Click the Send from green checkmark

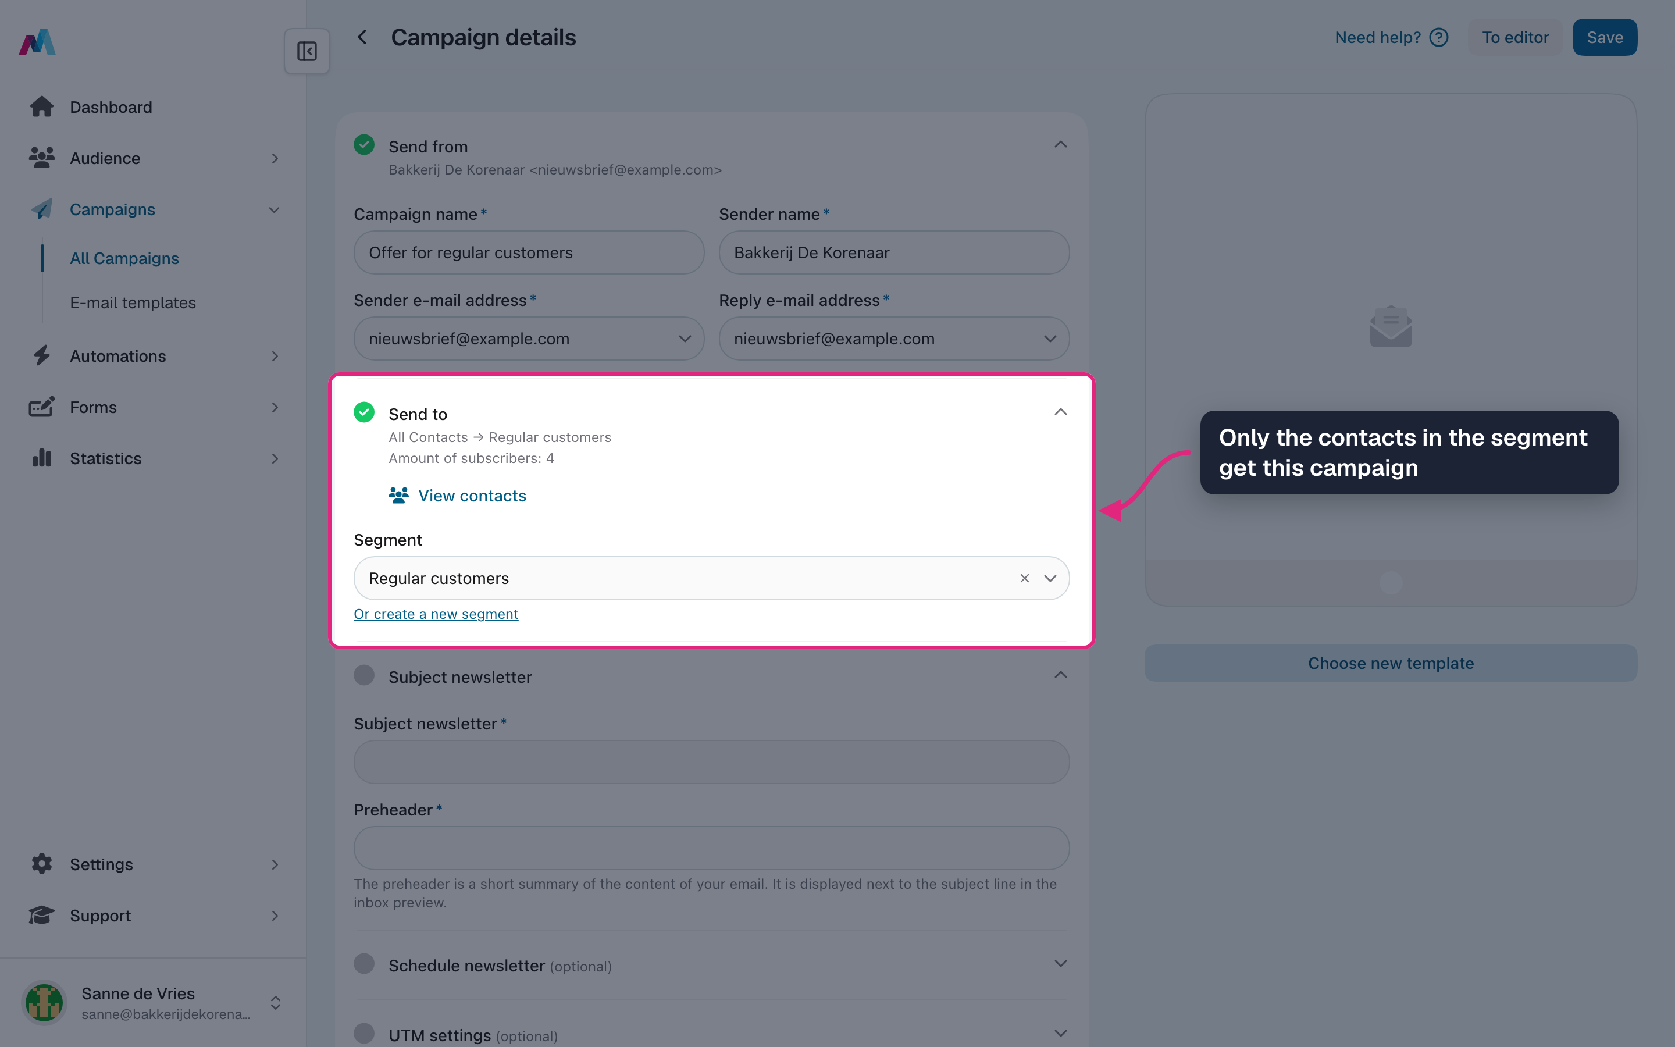click(x=364, y=145)
